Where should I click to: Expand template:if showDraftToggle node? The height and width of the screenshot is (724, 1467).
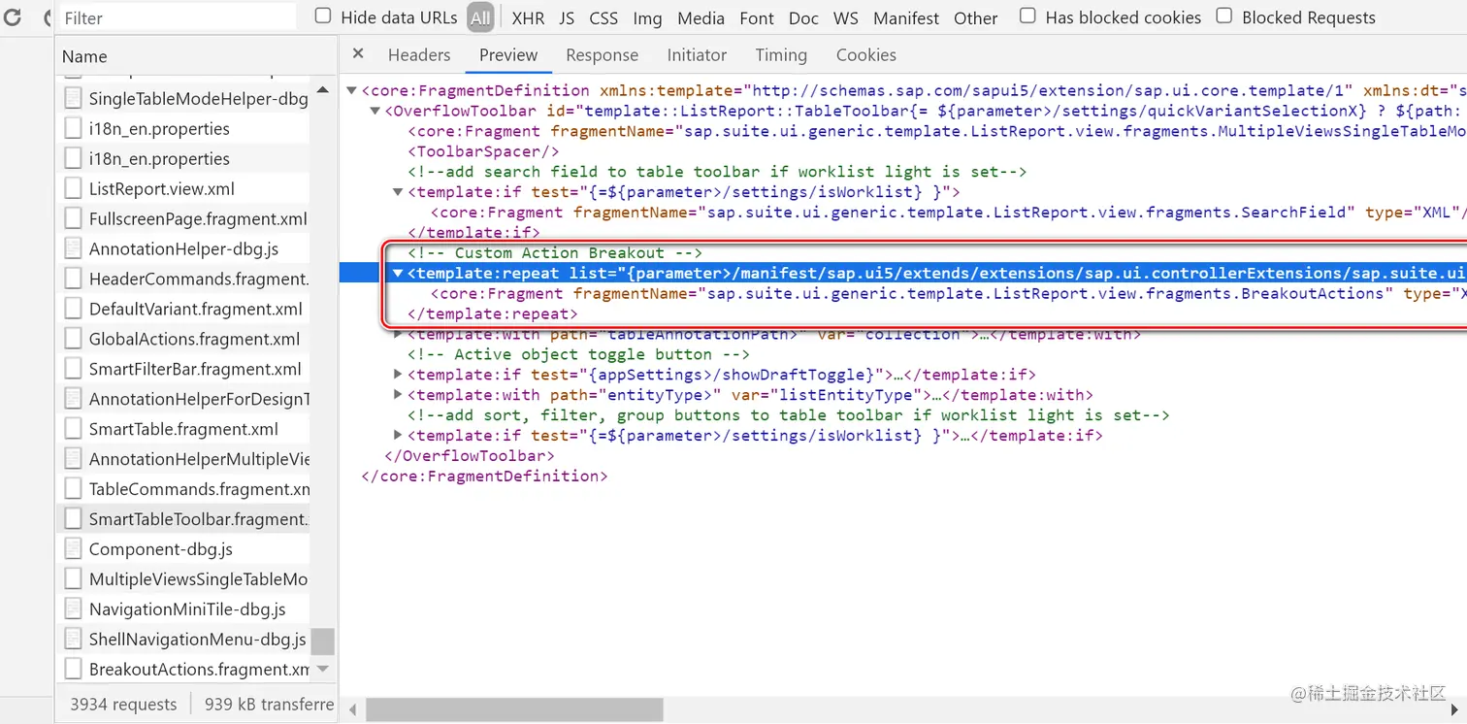(x=398, y=375)
